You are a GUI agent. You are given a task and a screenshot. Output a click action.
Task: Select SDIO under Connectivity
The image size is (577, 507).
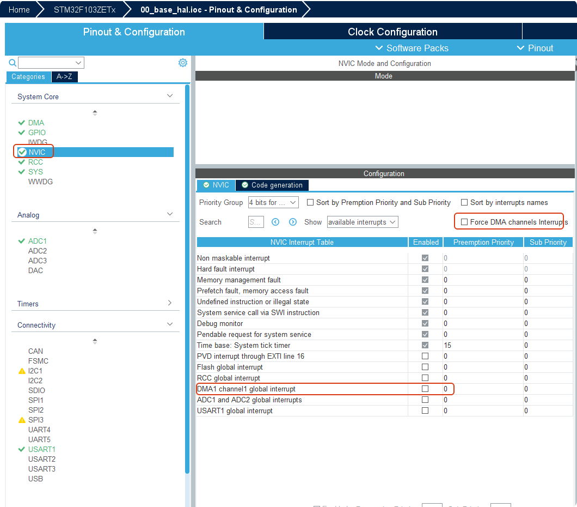pyautogui.click(x=36, y=390)
